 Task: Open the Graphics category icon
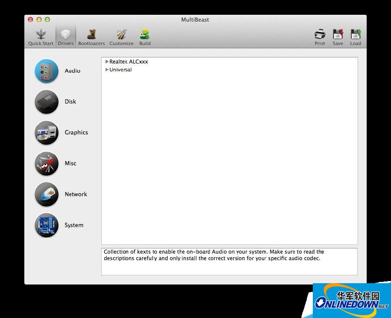[x=46, y=133]
